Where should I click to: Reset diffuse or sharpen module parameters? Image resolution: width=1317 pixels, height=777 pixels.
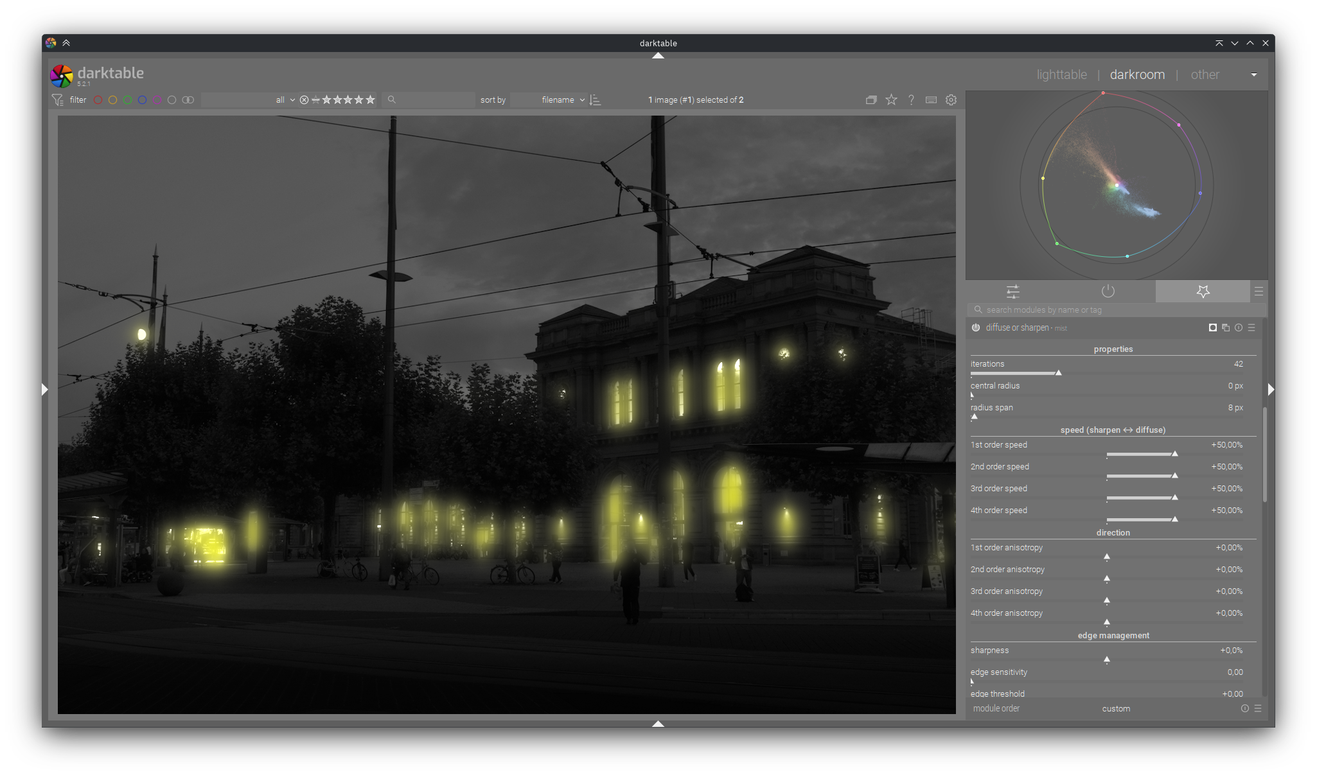click(x=1239, y=327)
